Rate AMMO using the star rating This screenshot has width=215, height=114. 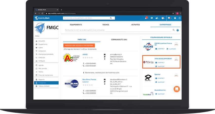click(x=88, y=58)
